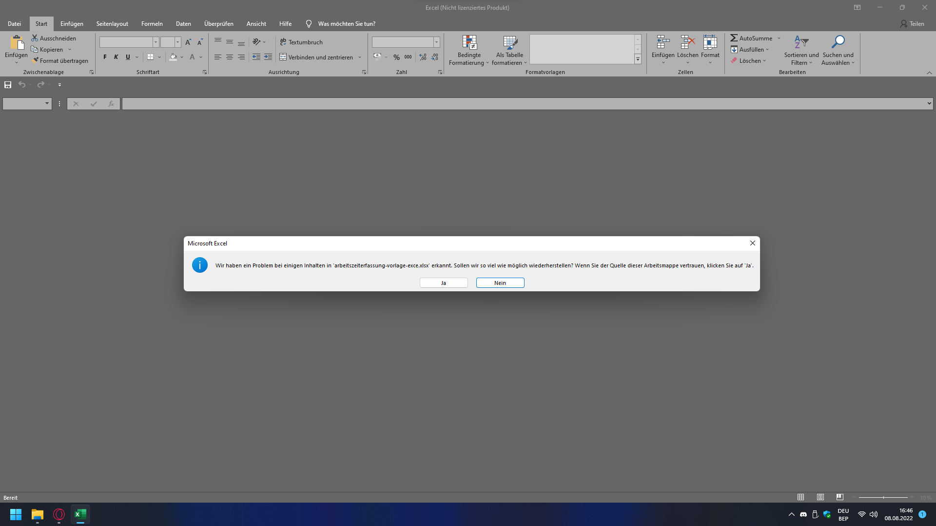Screen dimensions: 936x526
Task: Align middle vertical alignment icon
Action: [x=230, y=42]
